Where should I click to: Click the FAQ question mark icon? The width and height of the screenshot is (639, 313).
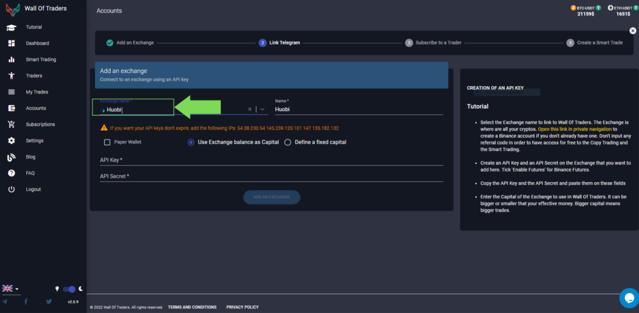point(11,173)
